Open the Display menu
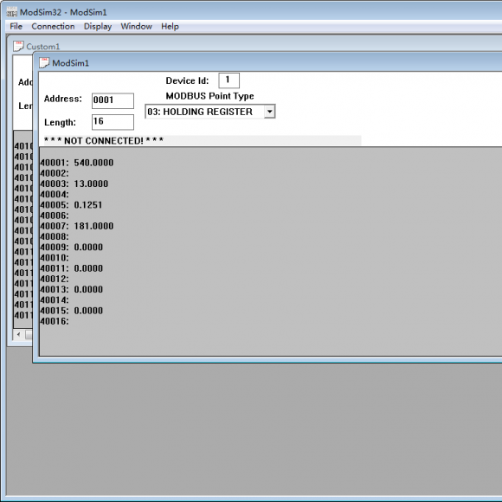The width and height of the screenshot is (502, 502). [x=98, y=27]
